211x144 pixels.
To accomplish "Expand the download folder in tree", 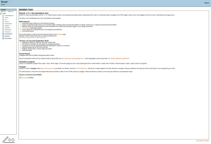I will 3,36.
